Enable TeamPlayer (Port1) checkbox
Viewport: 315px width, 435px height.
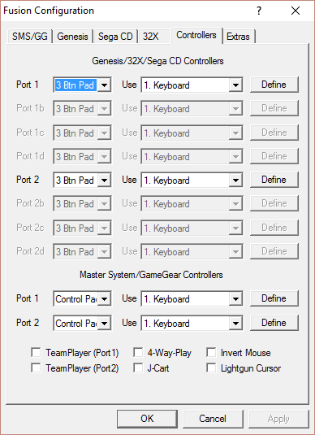(x=36, y=353)
